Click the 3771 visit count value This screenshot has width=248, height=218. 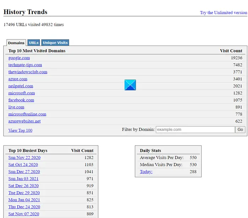point(238,72)
